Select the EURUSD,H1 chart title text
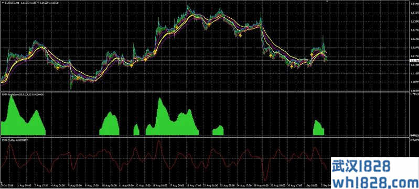 coord(11,3)
